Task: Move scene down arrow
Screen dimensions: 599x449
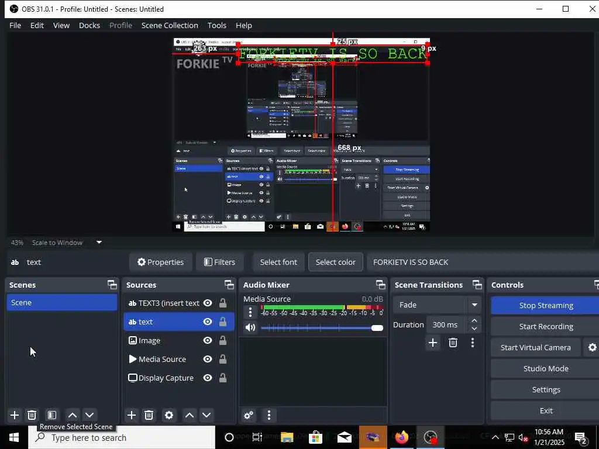Action: pyautogui.click(x=89, y=415)
